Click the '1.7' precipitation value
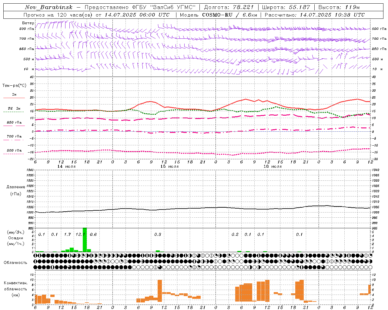Viewport: 388px width, 310px height. click(67, 234)
